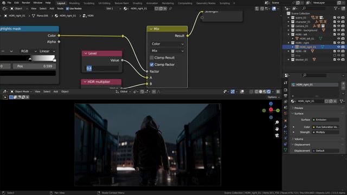
Task: Hide character_01 collection with eye icon
Action: [x=338, y=22]
